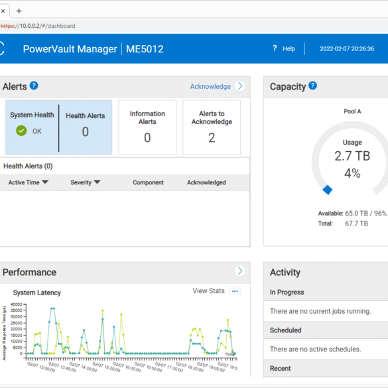Select the System Health OK tile
The image size is (388, 388).
pos(32,127)
